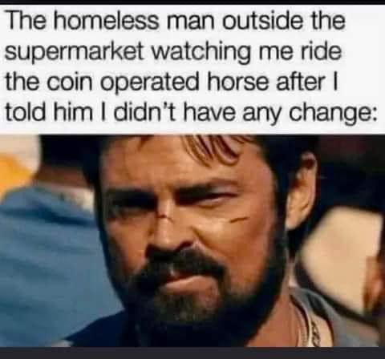This screenshot has height=359, width=385.
Task: Click the word "operated" in the caption
Action: click(x=150, y=83)
